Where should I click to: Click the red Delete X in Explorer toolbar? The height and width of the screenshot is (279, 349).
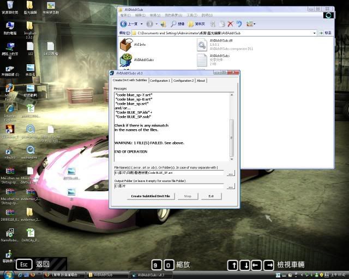(230, 24)
